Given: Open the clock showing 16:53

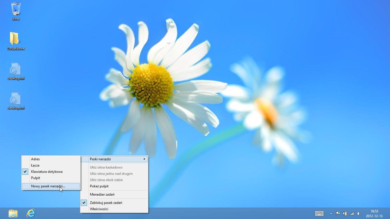Looking at the screenshot, I should tap(374, 214).
